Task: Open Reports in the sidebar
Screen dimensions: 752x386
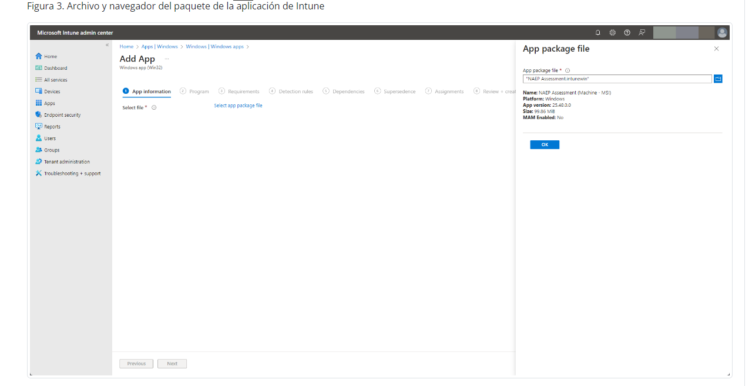Action: point(48,127)
